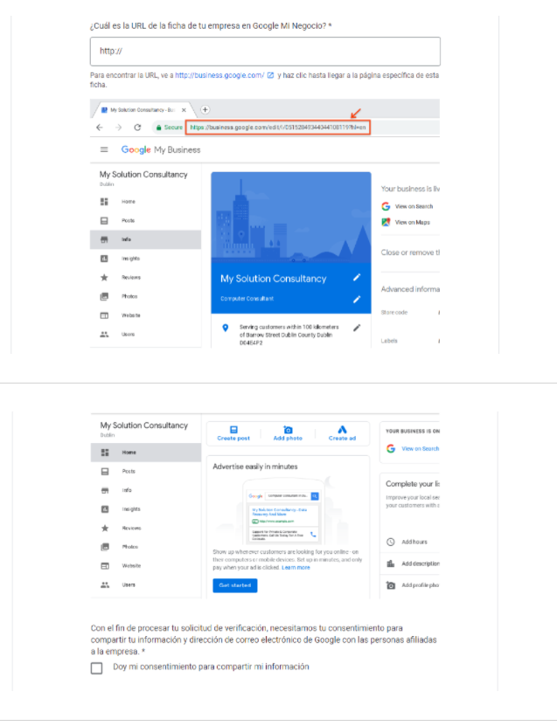Click the Store code label

pos(394,313)
